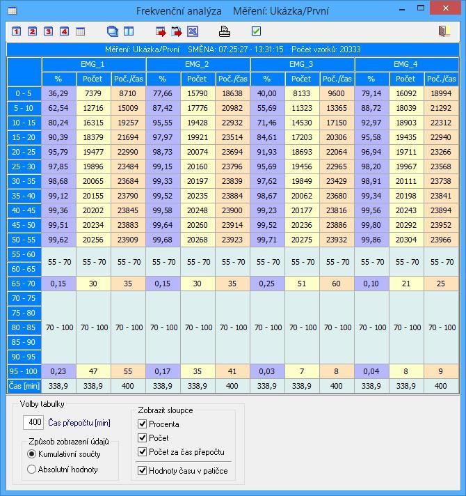Click the cascade windows icon
Viewport: 466px width, 496px height.
coord(113,31)
